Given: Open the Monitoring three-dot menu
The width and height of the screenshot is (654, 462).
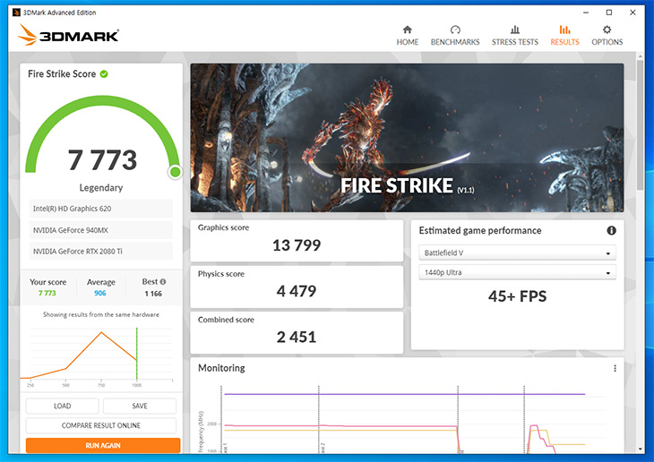Looking at the screenshot, I should pos(615,368).
